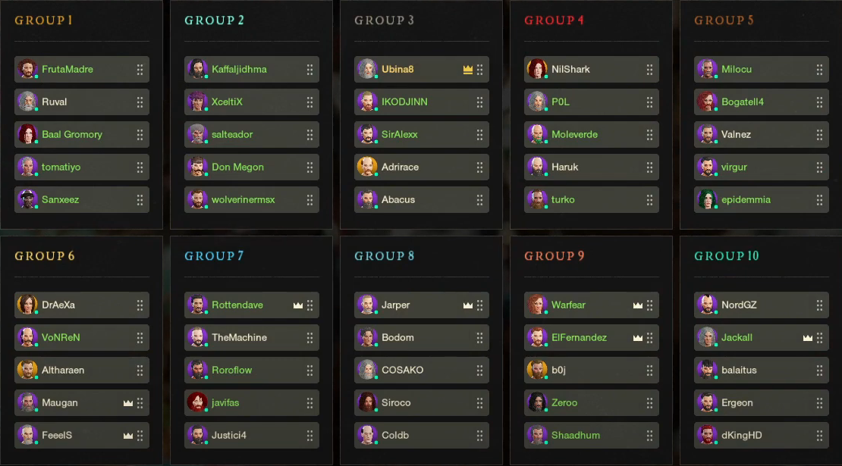
Task: Click the crown icon on Jackall's row
Action: [x=808, y=338]
